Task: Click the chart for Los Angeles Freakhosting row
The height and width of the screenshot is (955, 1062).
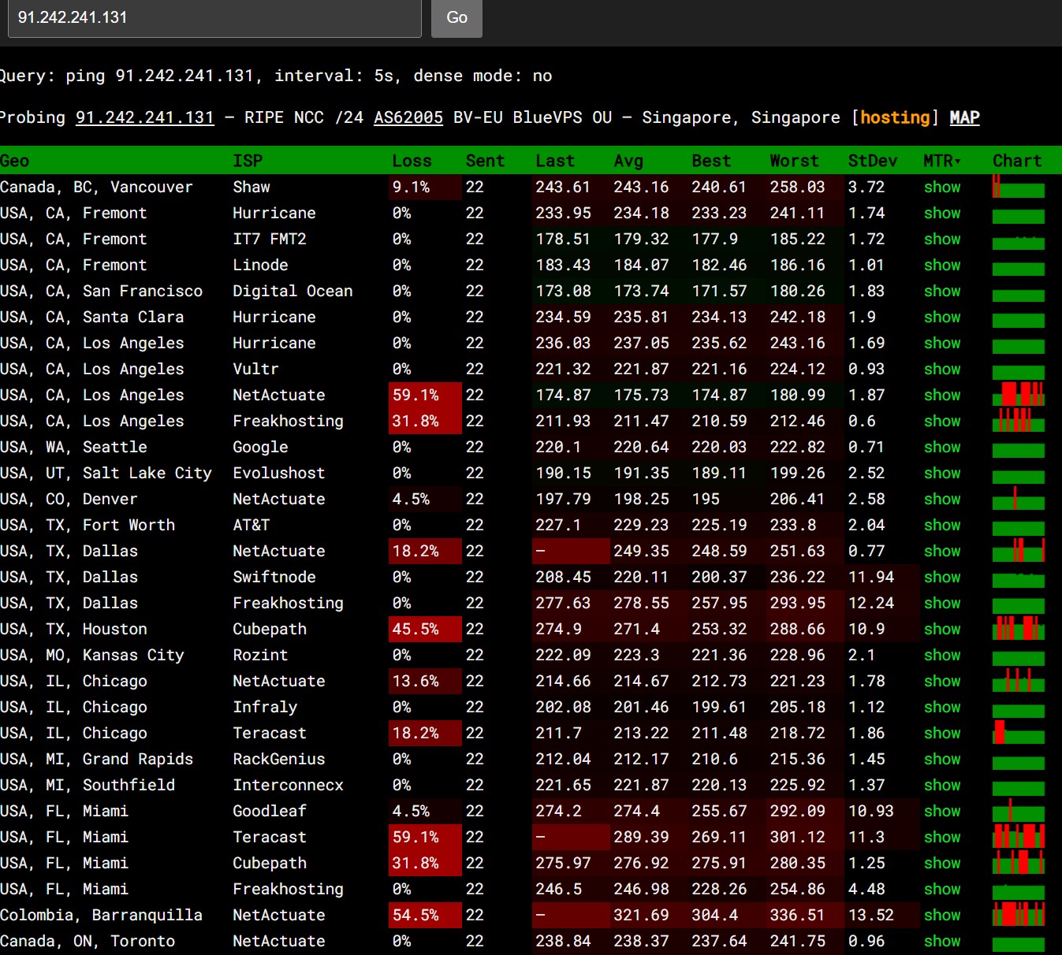Action: point(1019,420)
